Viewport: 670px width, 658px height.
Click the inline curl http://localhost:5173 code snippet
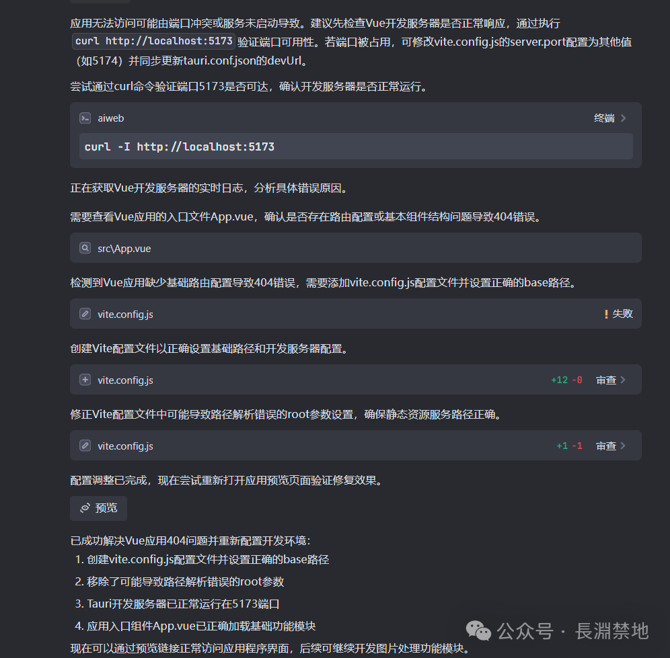153,41
